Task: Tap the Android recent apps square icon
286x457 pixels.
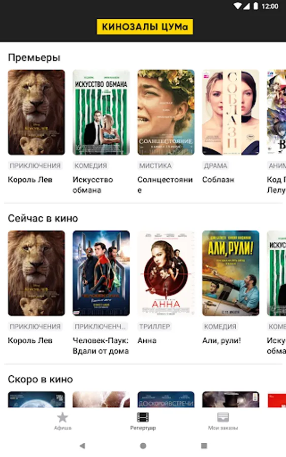Action: 204,446
